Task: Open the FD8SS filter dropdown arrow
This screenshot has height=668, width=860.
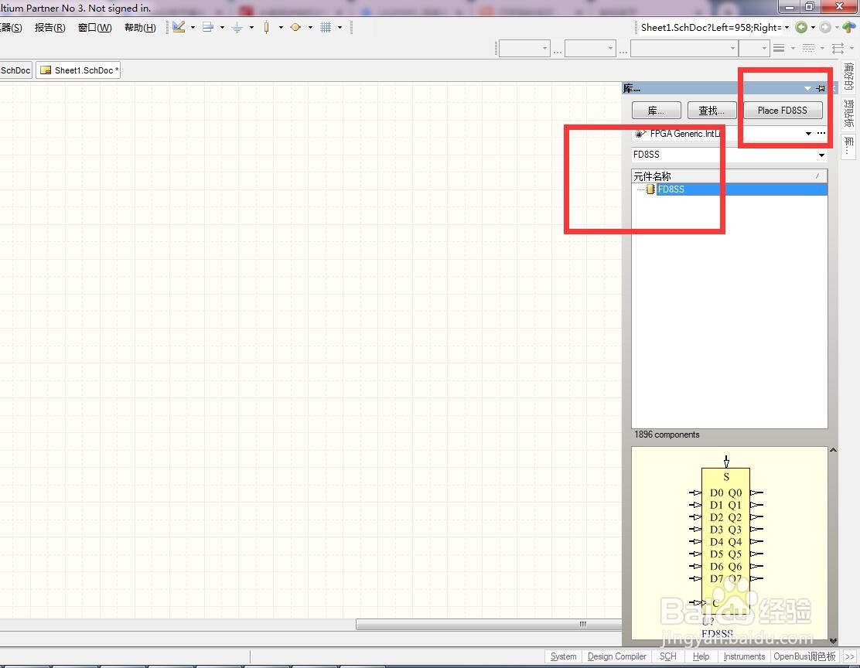Action: [821, 155]
